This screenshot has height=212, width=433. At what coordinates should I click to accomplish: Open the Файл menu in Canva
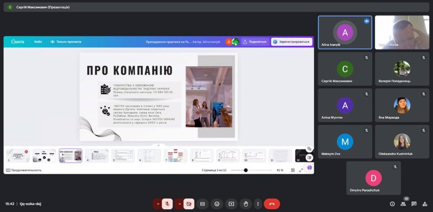pos(38,42)
